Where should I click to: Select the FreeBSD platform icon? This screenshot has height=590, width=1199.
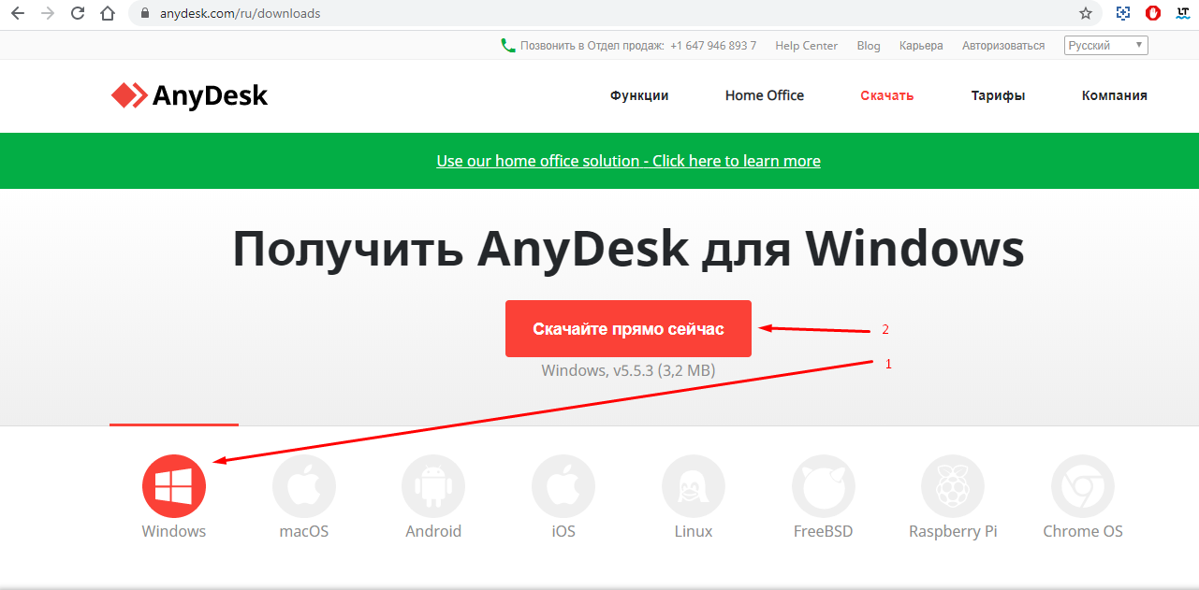[x=824, y=486]
